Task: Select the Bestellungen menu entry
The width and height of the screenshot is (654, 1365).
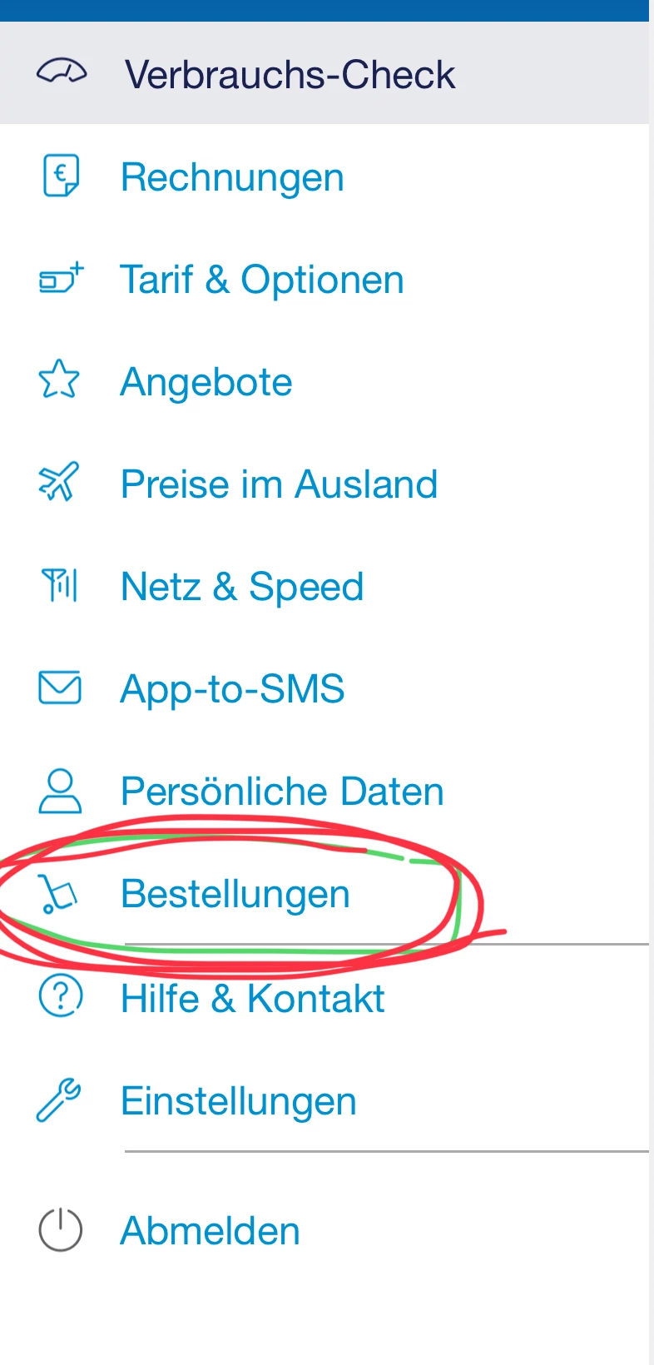Action: [x=235, y=895]
